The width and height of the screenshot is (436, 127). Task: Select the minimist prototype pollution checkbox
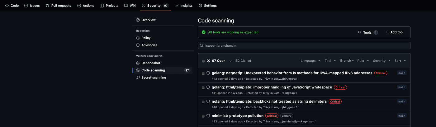[x=203, y=116]
